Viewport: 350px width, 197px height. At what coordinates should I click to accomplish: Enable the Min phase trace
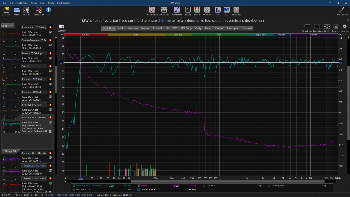204,186
